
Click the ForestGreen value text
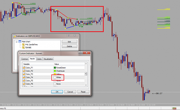click(61, 68)
